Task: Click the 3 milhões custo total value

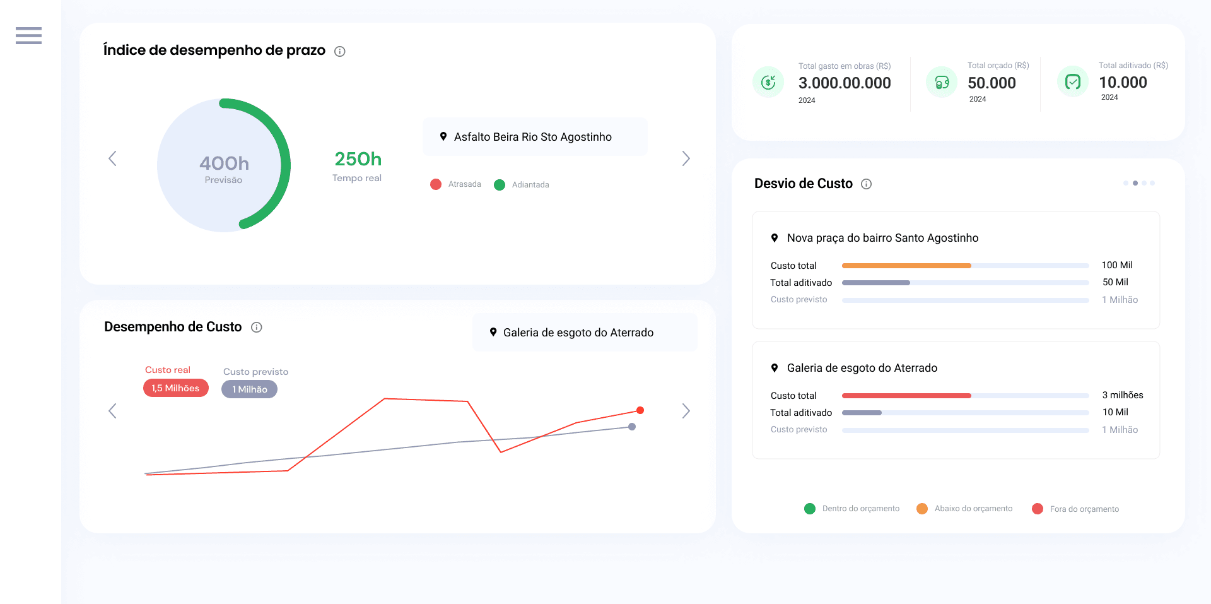Action: tap(1123, 395)
